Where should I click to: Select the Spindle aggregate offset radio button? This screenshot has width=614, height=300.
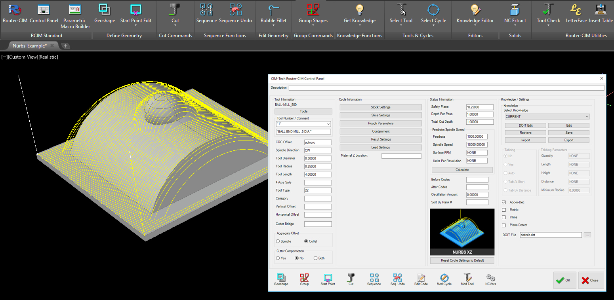278,241
